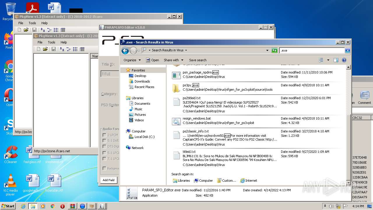
Task: Open Tools menu in rear PkgView window
Action: (x=32, y=23)
